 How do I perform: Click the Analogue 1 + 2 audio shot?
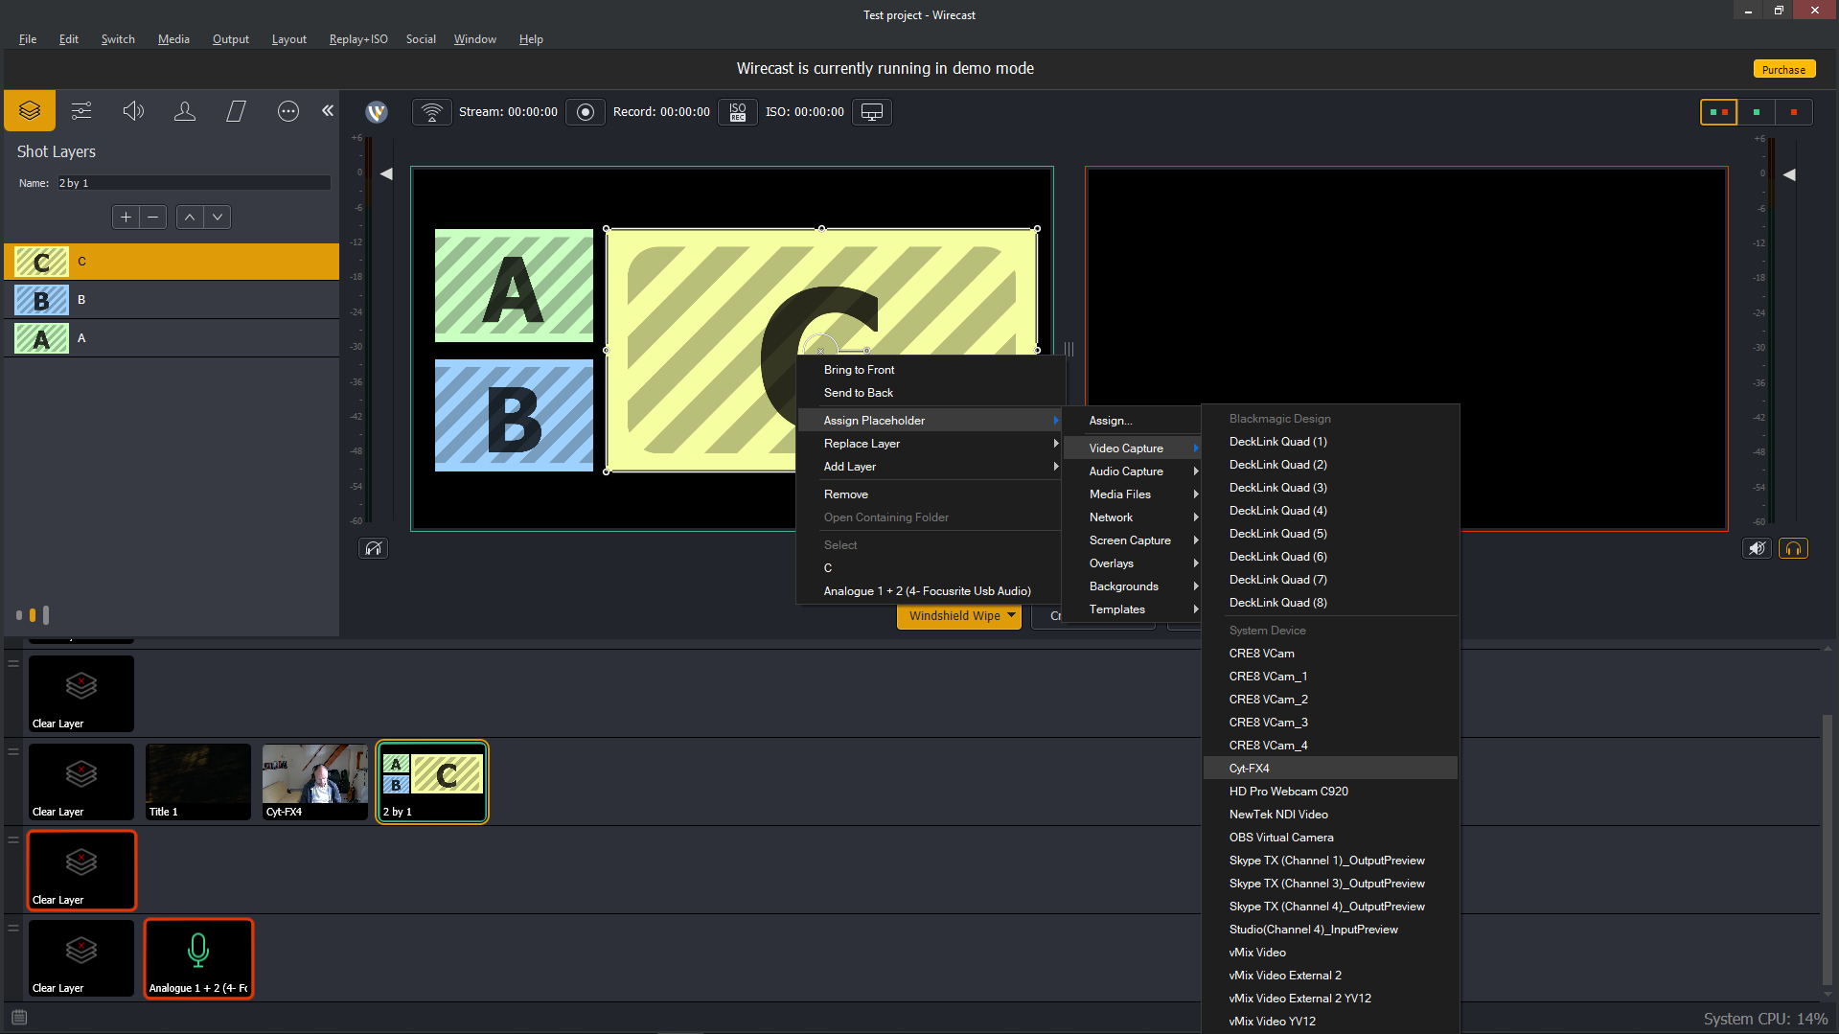(198, 958)
